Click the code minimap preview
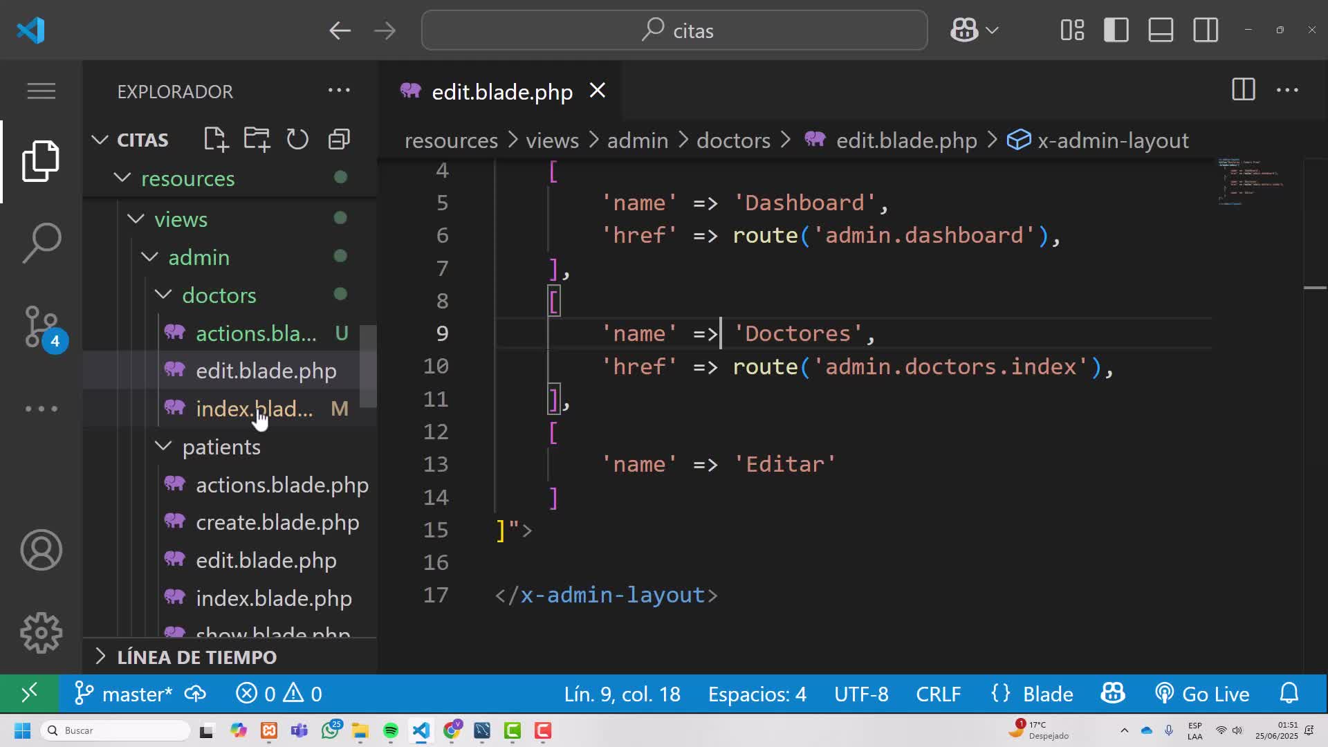The height and width of the screenshot is (747, 1328). tap(1252, 182)
